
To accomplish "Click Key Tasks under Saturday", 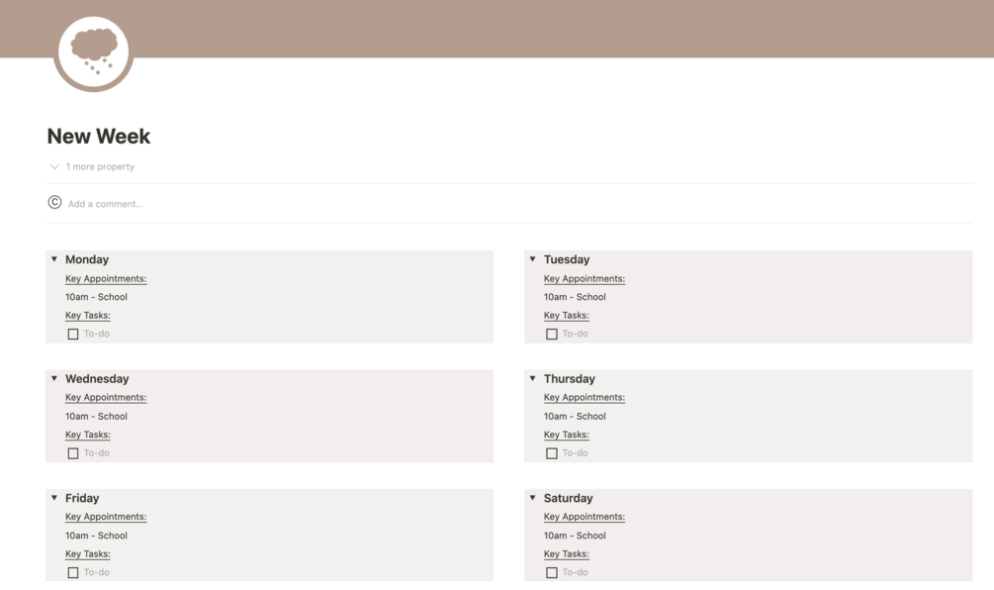I will 567,553.
